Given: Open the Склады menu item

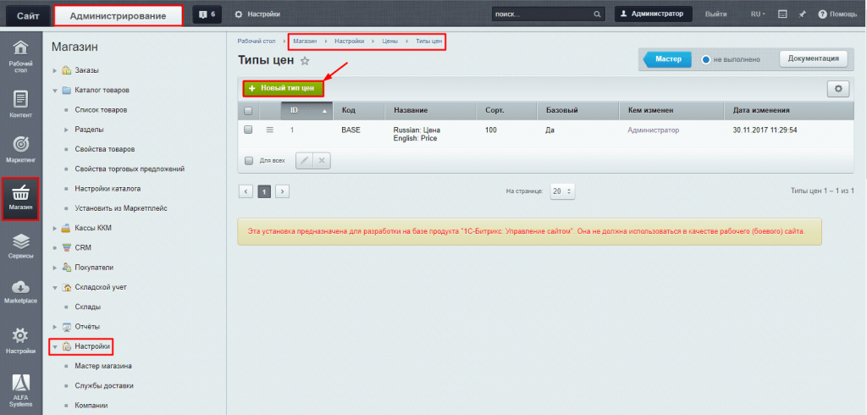Looking at the screenshot, I should [x=88, y=307].
